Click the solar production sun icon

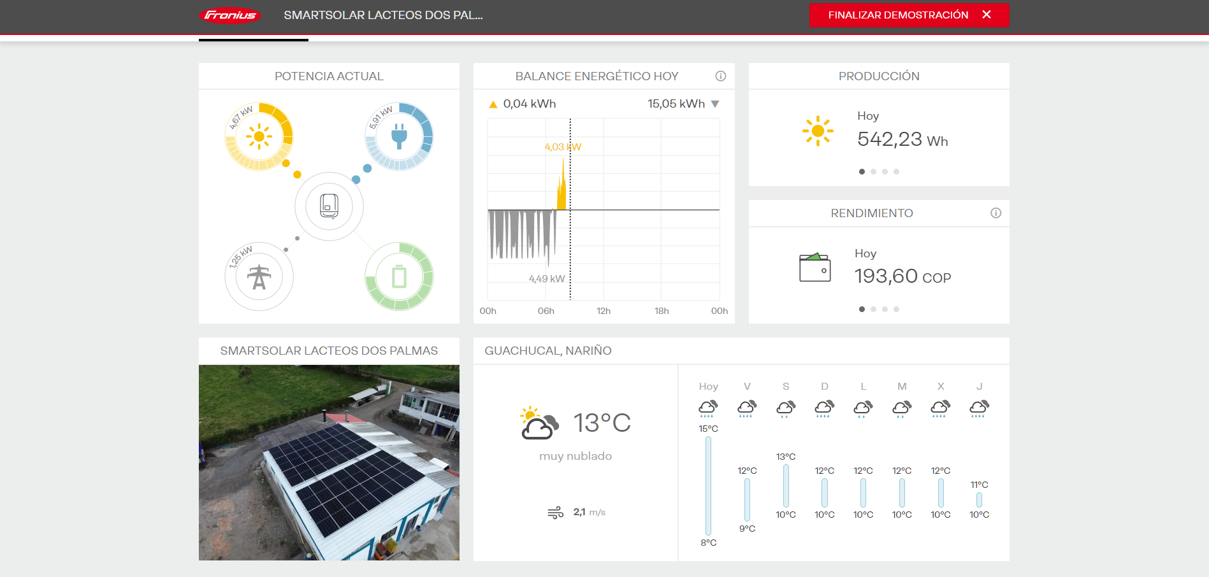pos(259,136)
